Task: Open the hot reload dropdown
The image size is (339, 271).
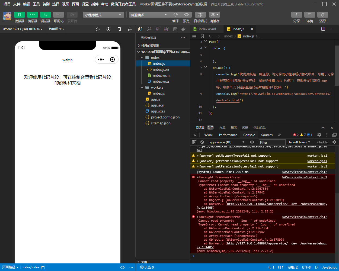Action: tap(56, 29)
